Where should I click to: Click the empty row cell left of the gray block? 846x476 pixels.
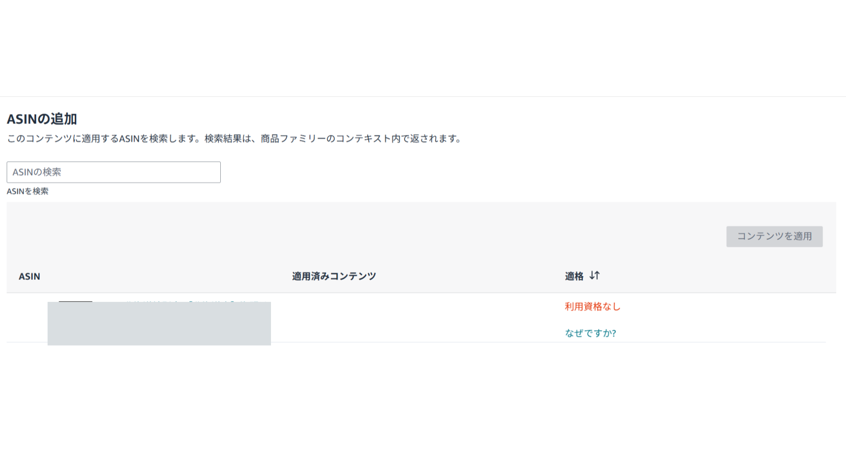26,318
